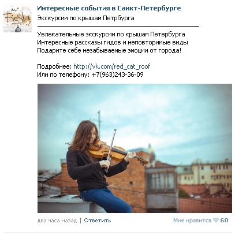Open the violinist rooftop photo
This screenshot has width=235, height=235.
click(135, 148)
